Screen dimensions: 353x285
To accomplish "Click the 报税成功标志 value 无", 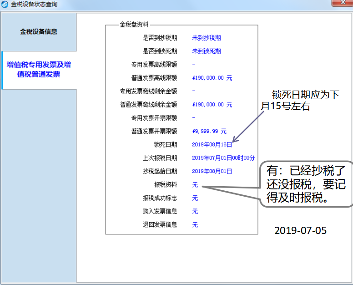I will point(195,198).
